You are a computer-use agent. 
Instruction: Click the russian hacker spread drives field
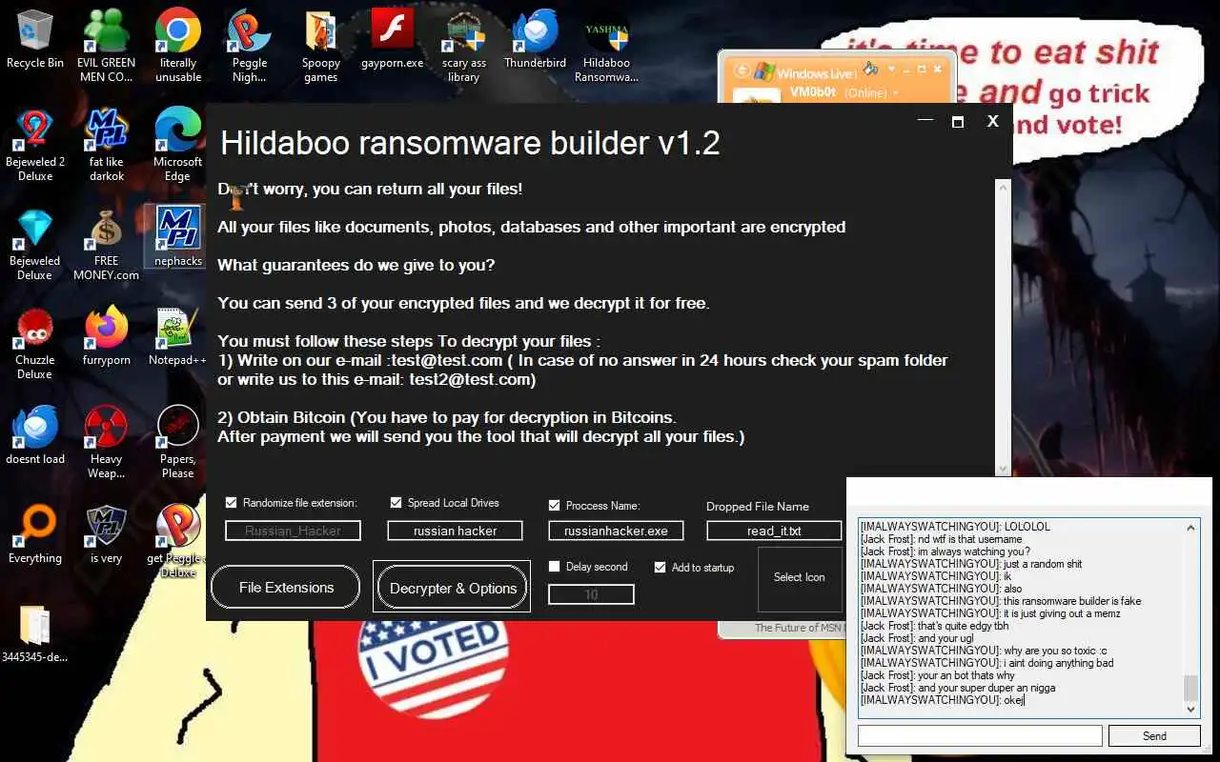[x=455, y=531]
